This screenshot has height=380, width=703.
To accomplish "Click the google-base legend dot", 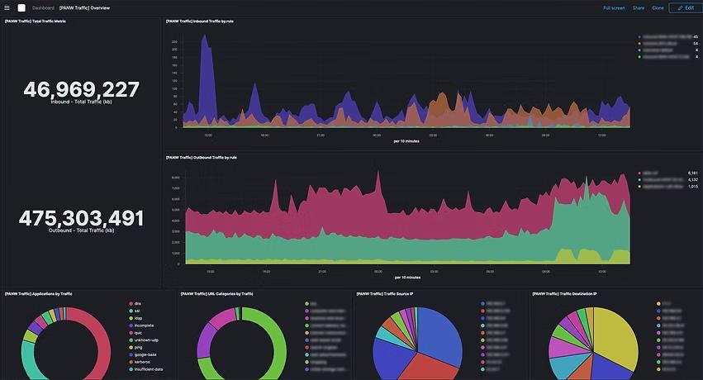I will coord(130,354).
